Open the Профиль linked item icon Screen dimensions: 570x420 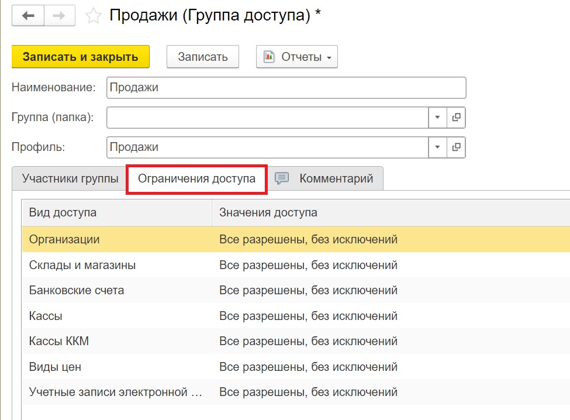point(456,147)
